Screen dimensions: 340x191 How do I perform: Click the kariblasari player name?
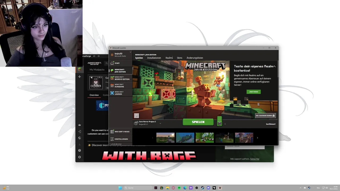tap(271, 124)
